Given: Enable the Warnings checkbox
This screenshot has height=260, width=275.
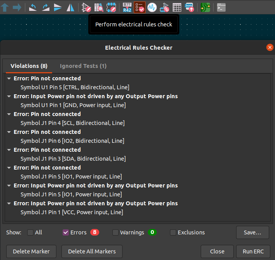Looking at the screenshot, I should pos(116,232).
